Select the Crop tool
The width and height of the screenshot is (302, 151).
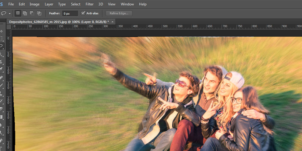pyautogui.click(x=2, y=62)
